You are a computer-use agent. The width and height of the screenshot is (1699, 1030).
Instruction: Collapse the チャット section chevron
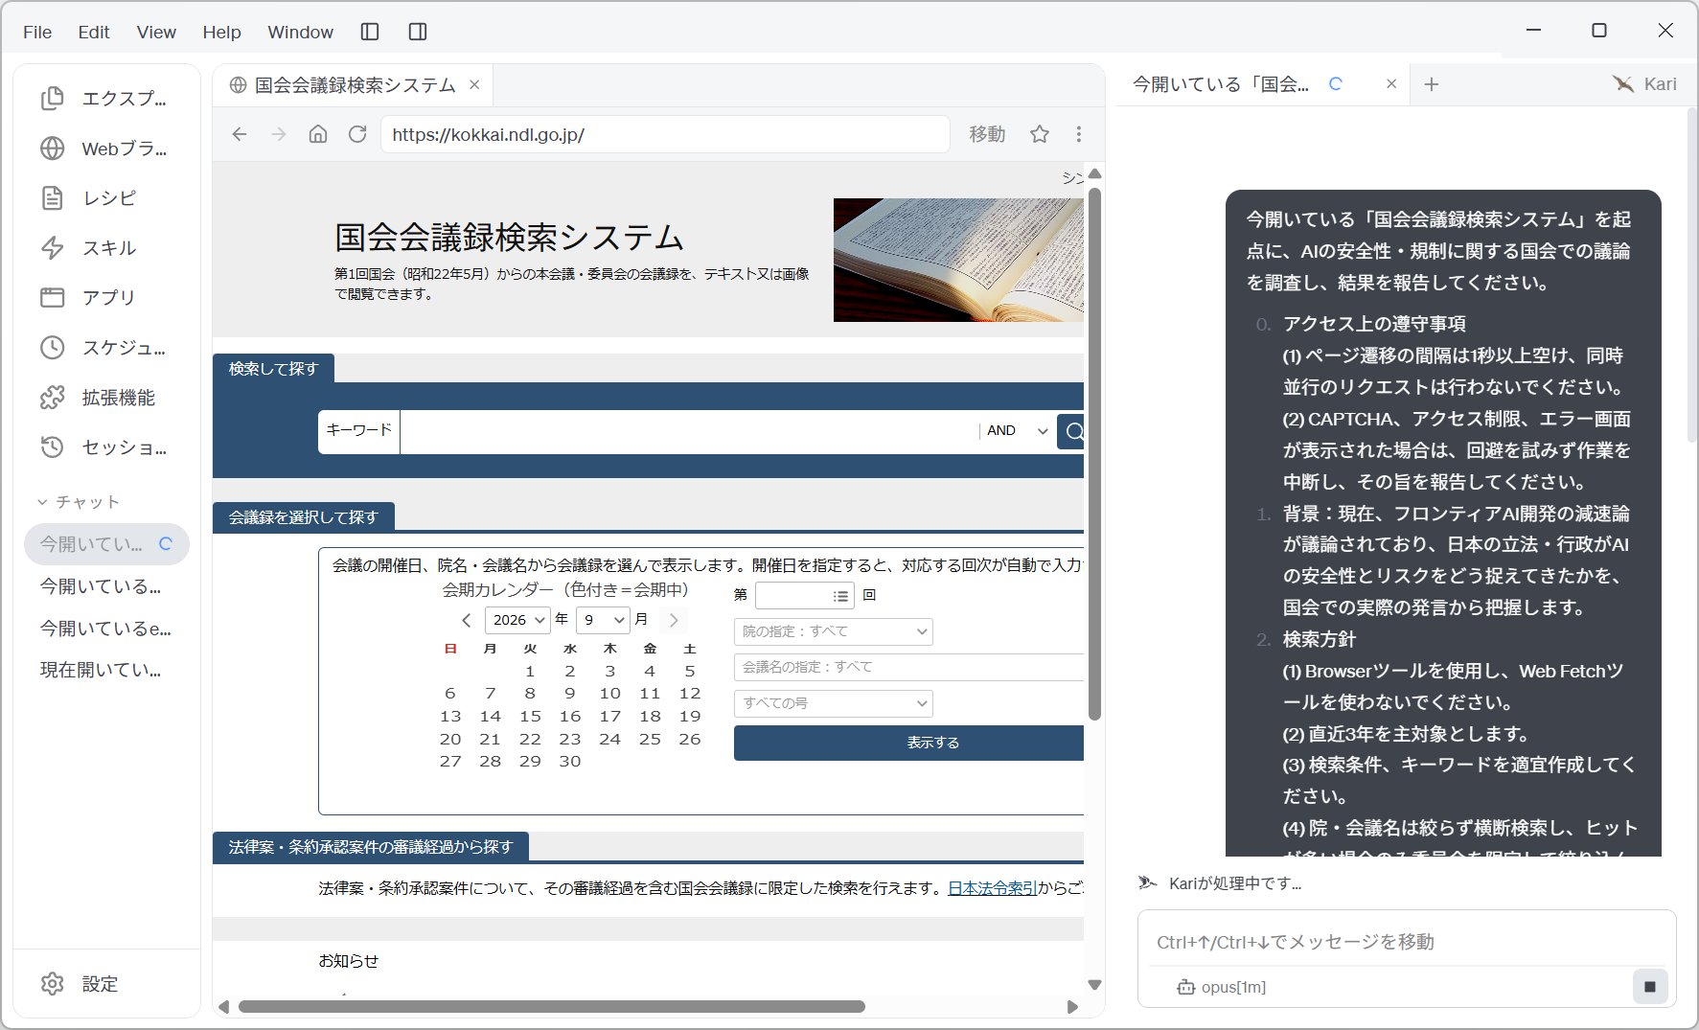point(42,502)
